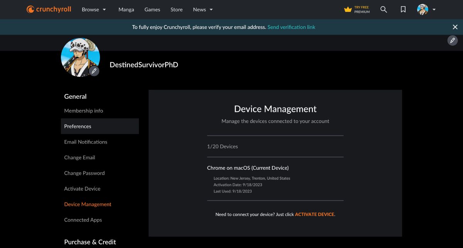Click the large profile avatar image
The image size is (463, 248).
pos(80,57)
